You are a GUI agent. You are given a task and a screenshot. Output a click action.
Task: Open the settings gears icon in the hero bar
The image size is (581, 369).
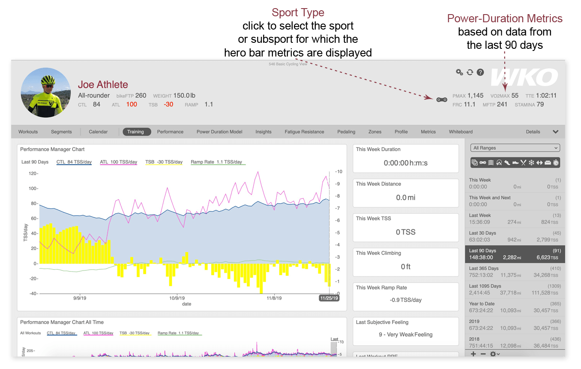click(x=459, y=72)
